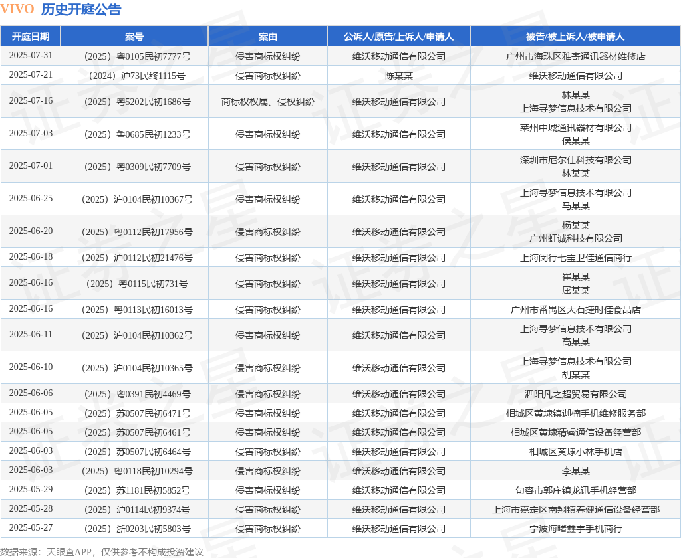
Task: Click defendant 崔某某
Action: point(575,277)
